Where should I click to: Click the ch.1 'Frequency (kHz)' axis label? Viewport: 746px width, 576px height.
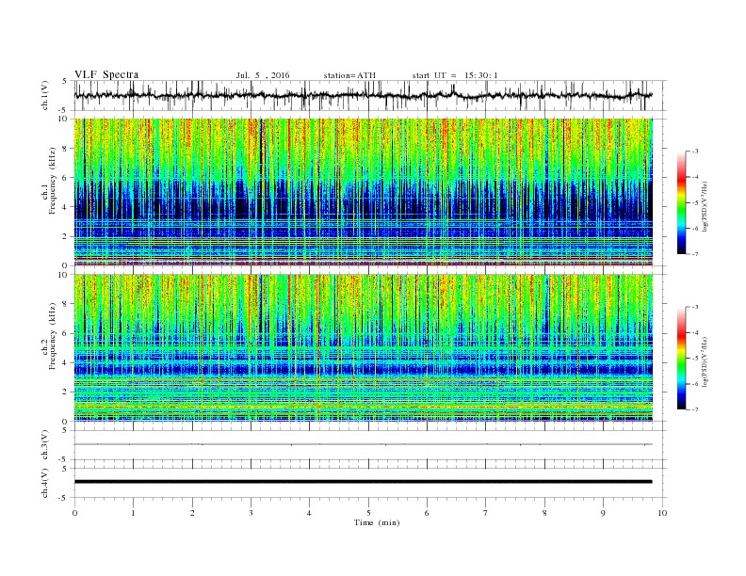[53, 181]
